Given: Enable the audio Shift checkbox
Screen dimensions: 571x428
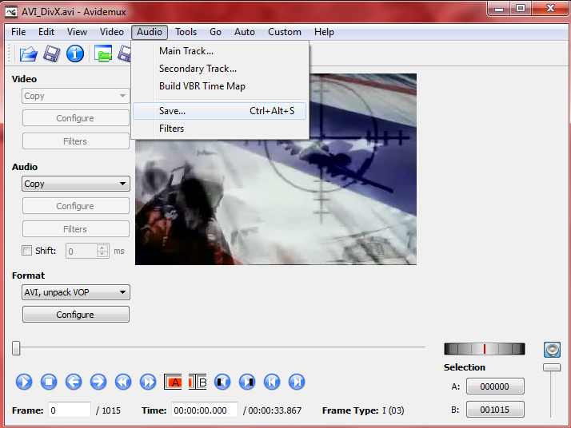Looking at the screenshot, I should (x=26, y=251).
